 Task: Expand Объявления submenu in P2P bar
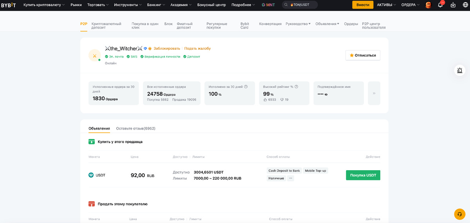pos(327,24)
